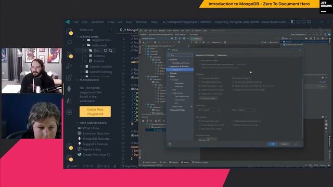Screen dimensions: 333x187
Task: Click the circled play icon in activity bar
Action: [x=69, y=112]
